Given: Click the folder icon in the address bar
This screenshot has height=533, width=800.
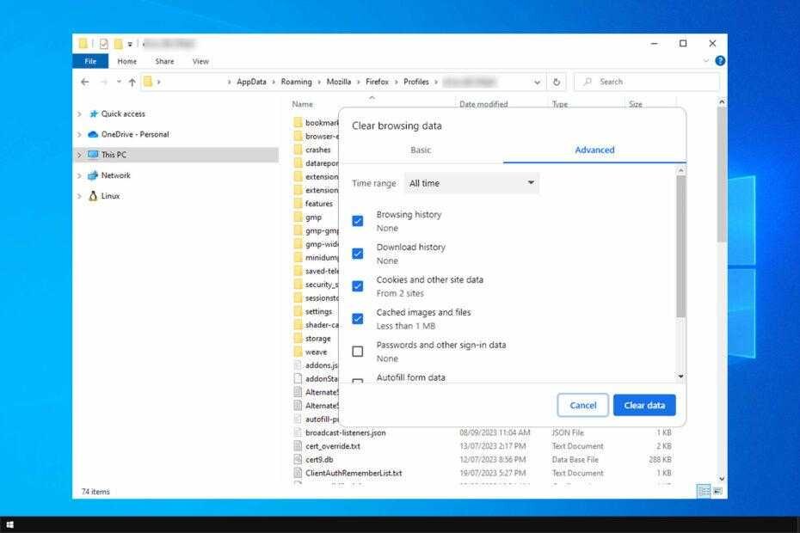Looking at the screenshot, I should pos(150,82).
